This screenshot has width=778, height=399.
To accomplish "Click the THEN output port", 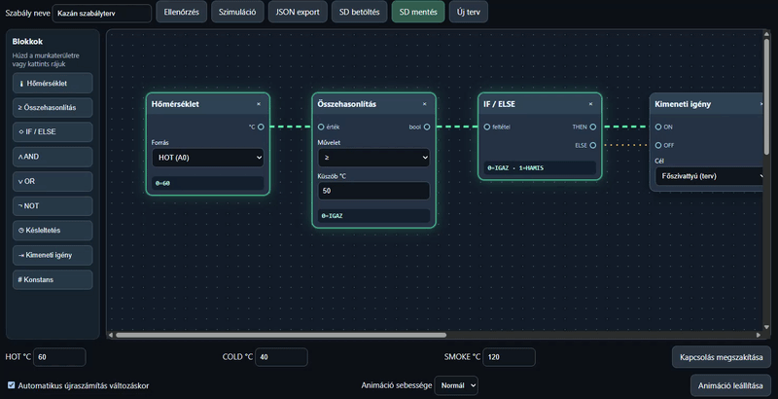I will click(593, 127).
